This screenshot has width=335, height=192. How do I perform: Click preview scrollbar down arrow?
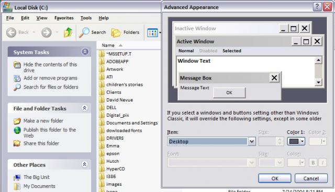click(318, 82)
